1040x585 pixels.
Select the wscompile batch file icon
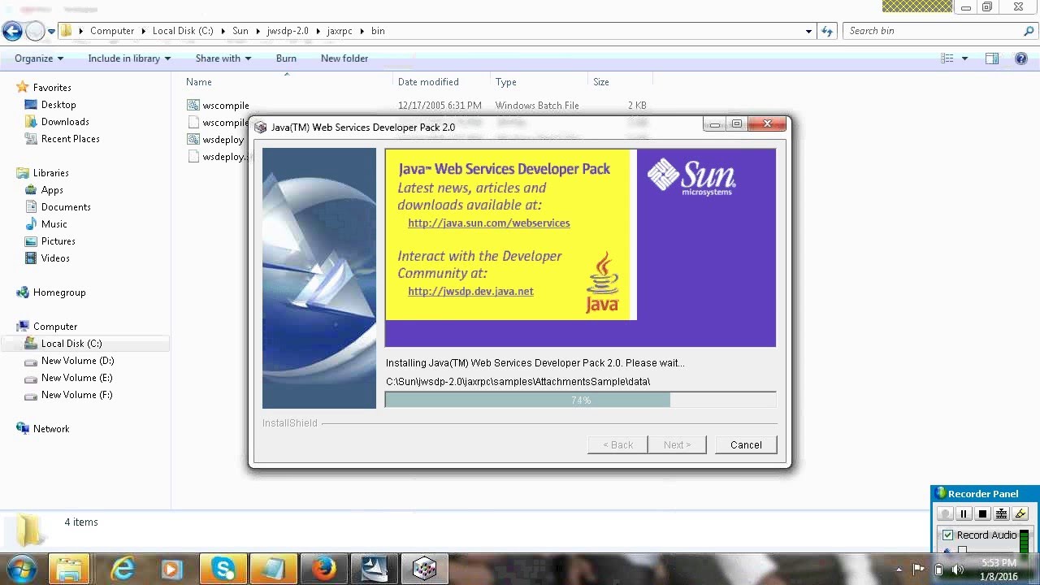tap(193, 105)
